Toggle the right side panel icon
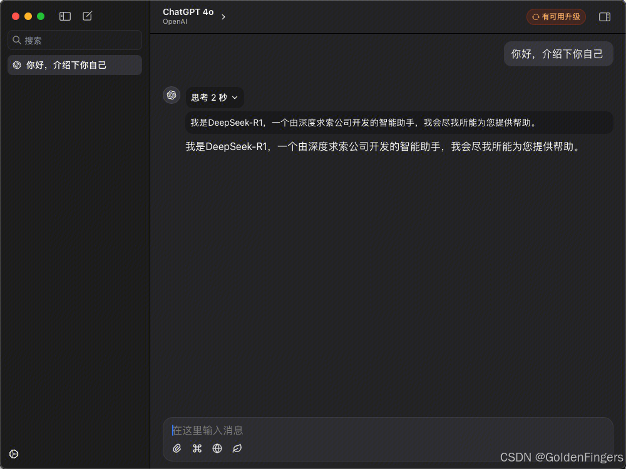Image resolution: width=626 pixels, height=469 pixels. coord(605,17)
